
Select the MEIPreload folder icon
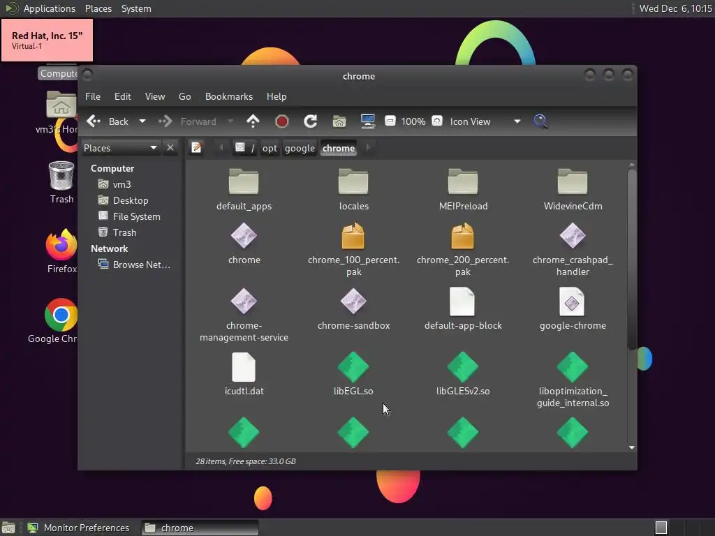(463, 181)
